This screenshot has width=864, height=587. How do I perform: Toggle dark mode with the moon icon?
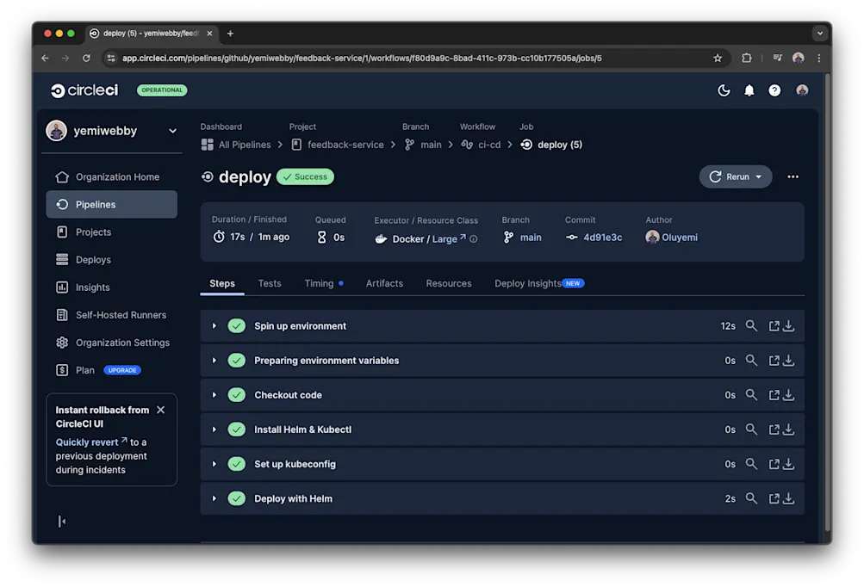[x=724, y=90]
